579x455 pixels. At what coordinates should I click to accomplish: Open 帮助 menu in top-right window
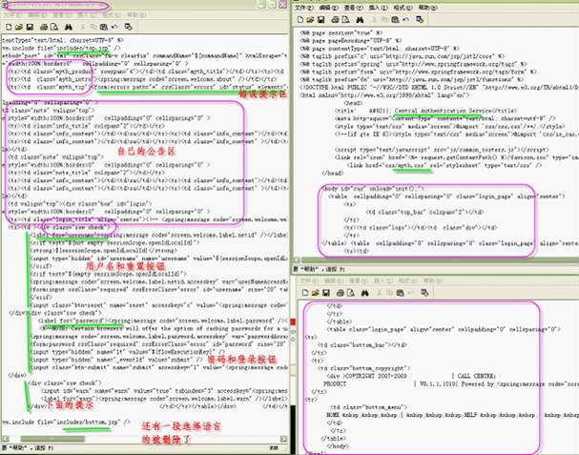coord(427,8)
